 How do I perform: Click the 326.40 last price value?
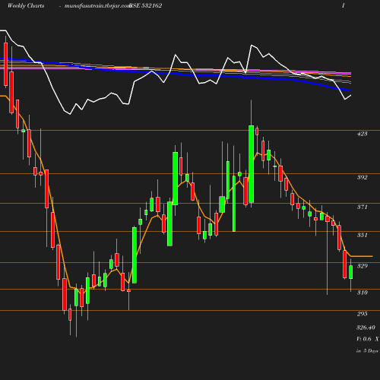pyautogui.click(x=366, y=328)
